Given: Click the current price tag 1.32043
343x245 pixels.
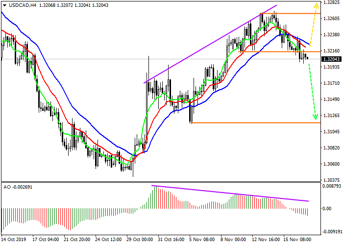Looking at the screenshot, I should (331, 59).
